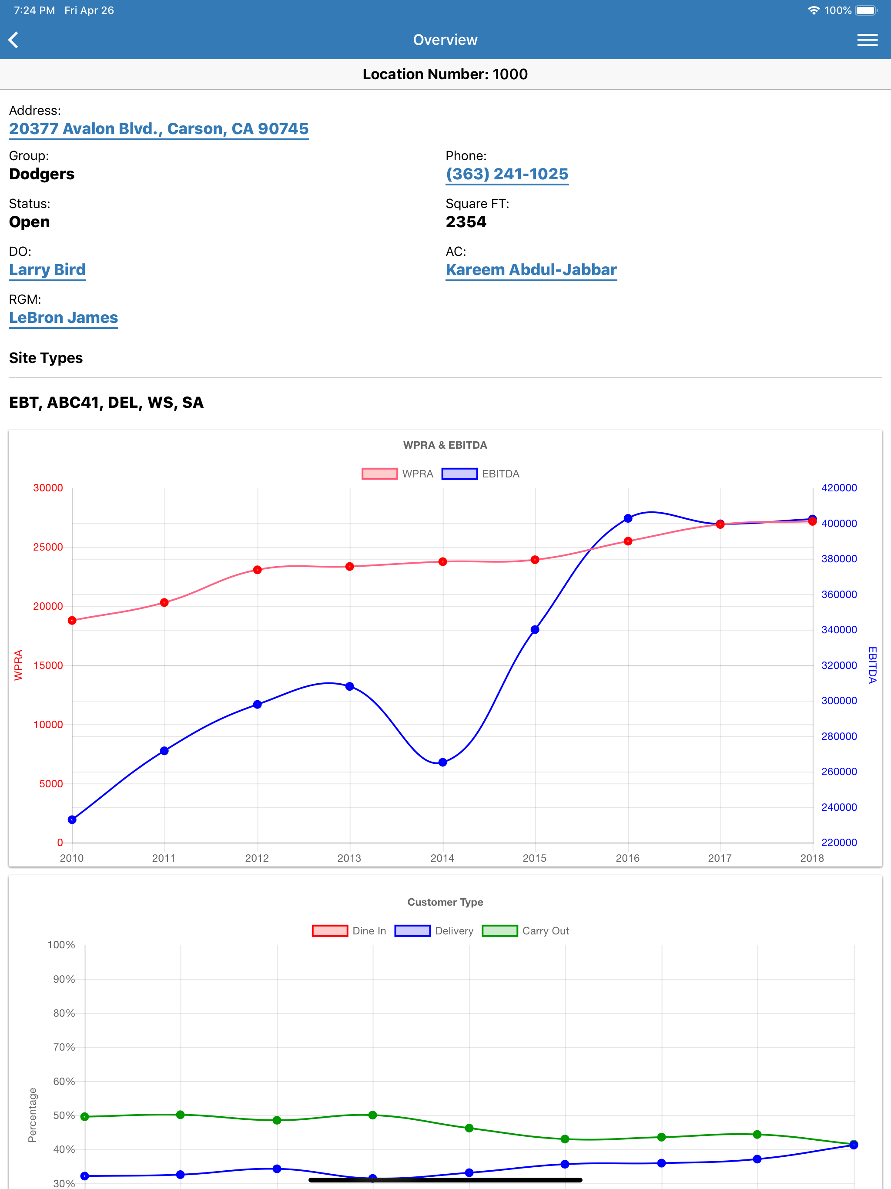Click the EBT, ABC41, DEL, WS, SA text
This screenshot has width=891, height=1189.
107,403
